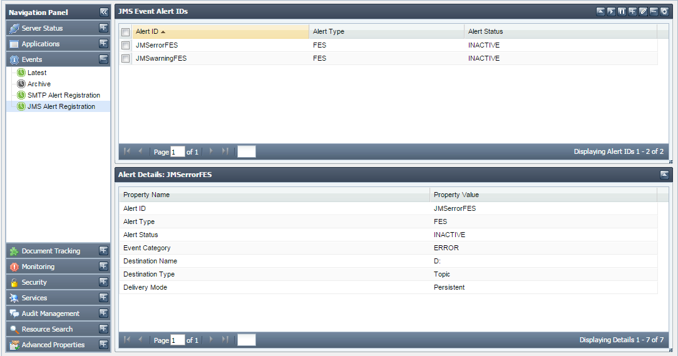
Task: Click the minus (remove alert) toolbar icon
Action: (x=654, y=11)
